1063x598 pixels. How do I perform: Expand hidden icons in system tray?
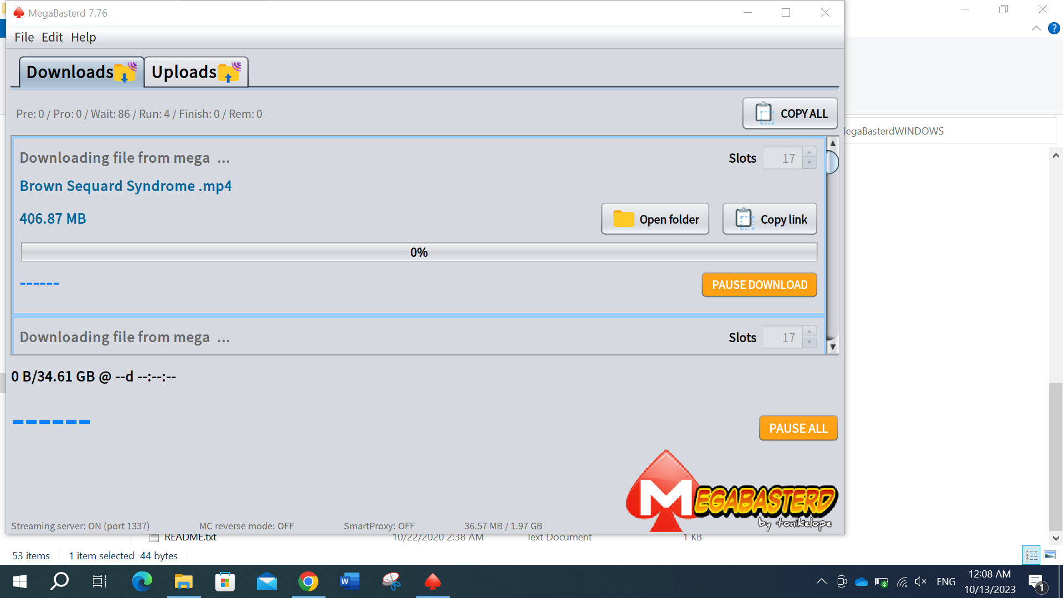[822, 581]
